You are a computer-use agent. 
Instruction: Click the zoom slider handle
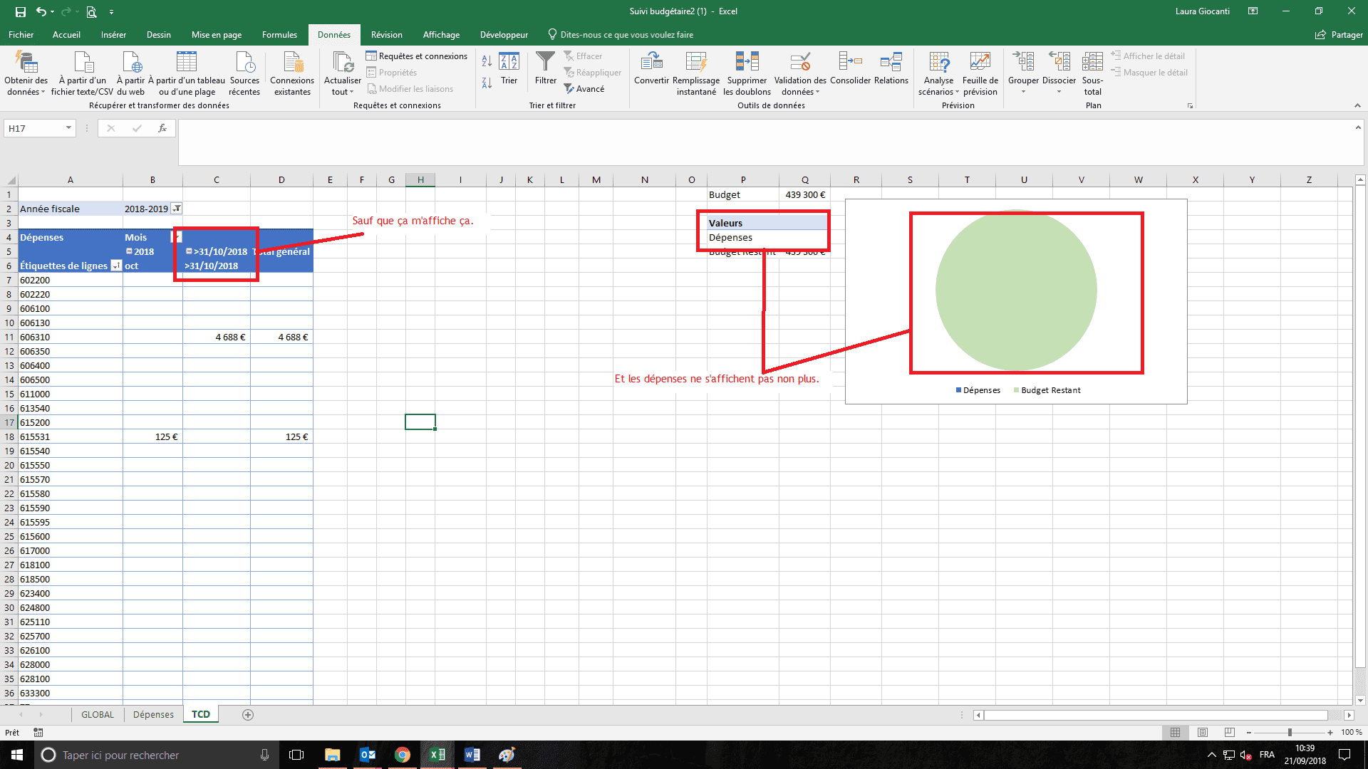1290,732
